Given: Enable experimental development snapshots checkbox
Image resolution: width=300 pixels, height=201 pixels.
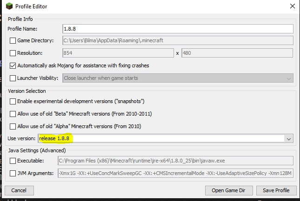Looking at the screenshot, I should [13, 101].
